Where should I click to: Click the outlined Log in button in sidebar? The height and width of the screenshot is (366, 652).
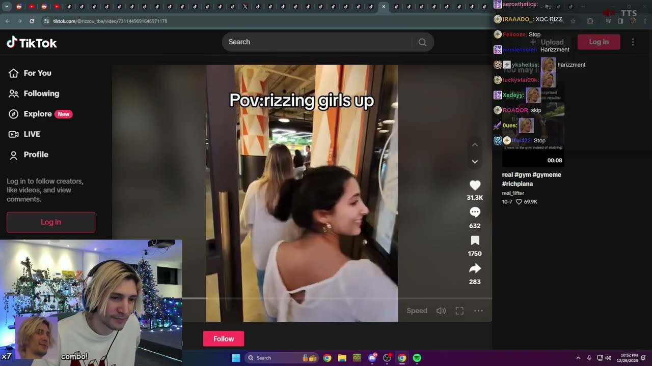click(51, 222)
